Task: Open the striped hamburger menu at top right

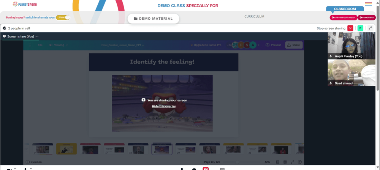Action: pyautogui.click(x=368, y=4)
